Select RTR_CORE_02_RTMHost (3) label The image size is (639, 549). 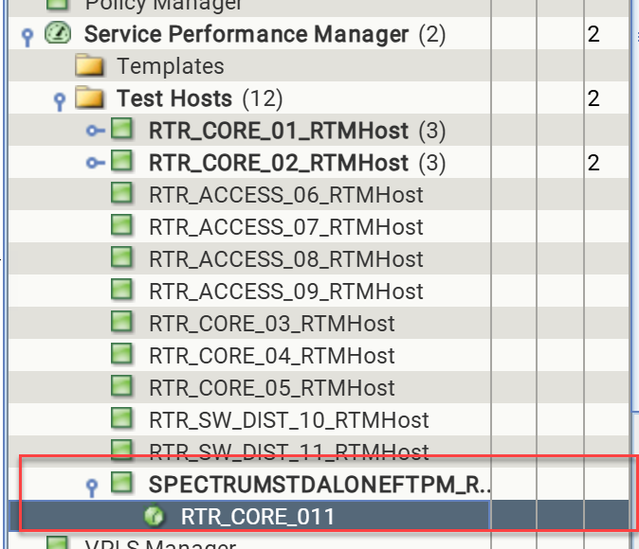pos(298,163)
